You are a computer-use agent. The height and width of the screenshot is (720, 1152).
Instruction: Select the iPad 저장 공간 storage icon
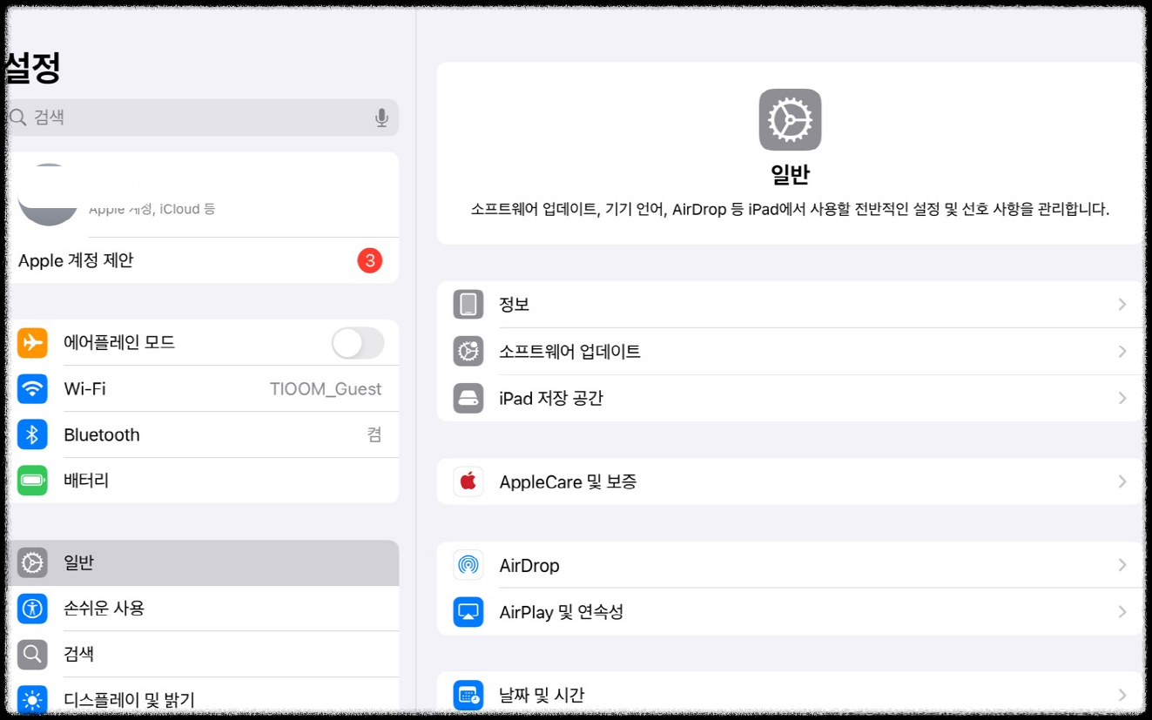468,398
